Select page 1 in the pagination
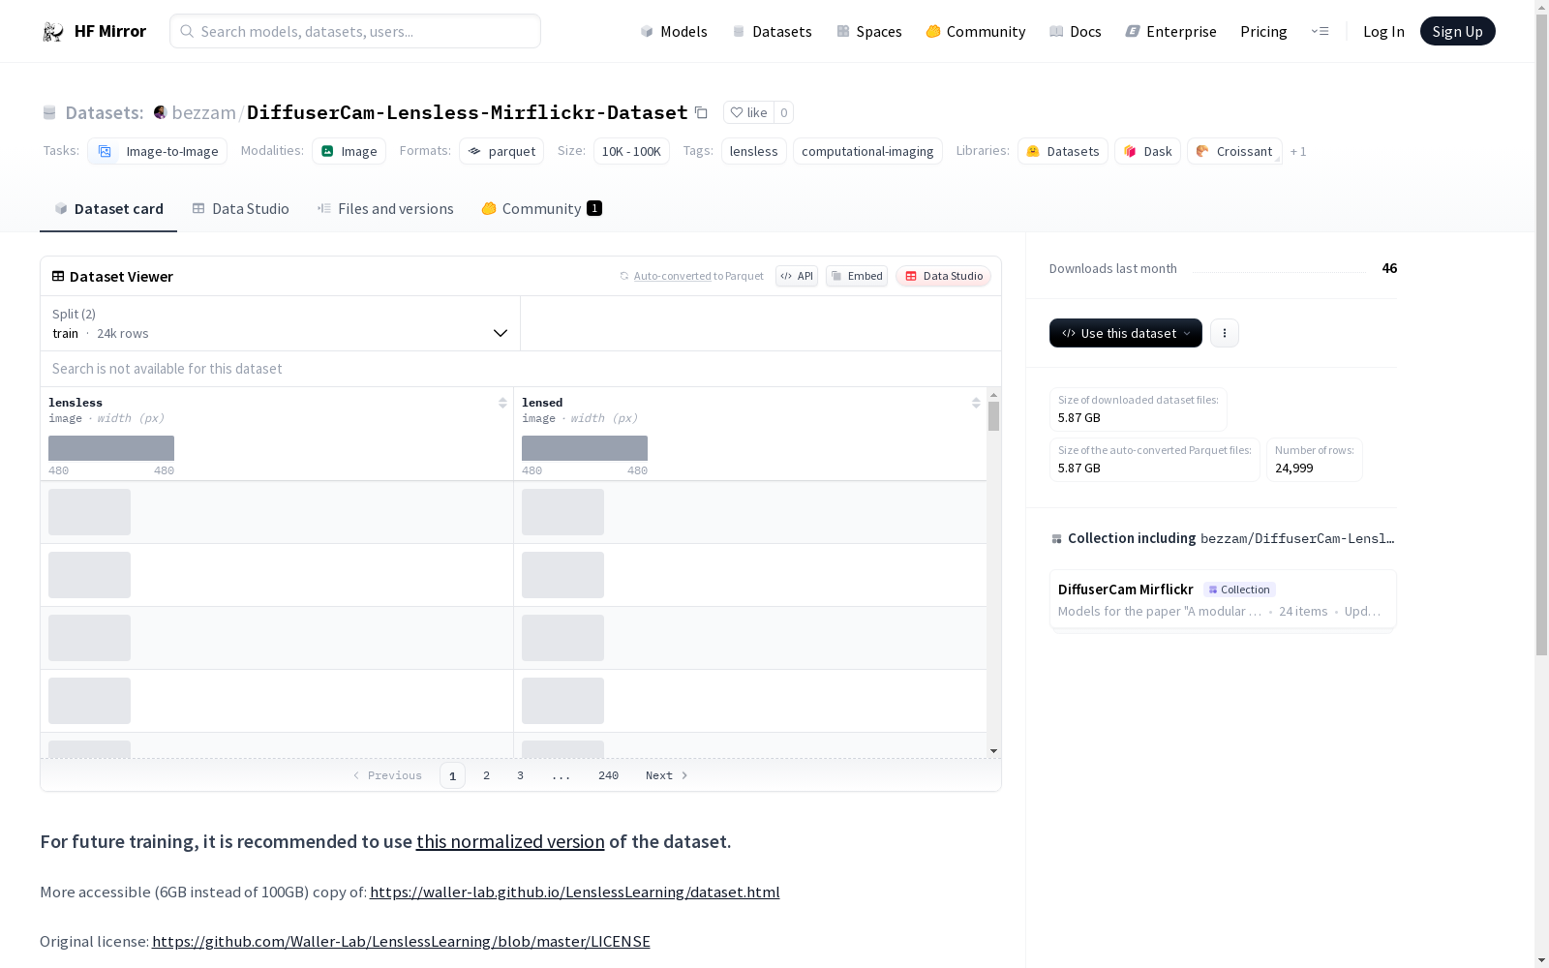1549x968 pixels. [452, 775]
